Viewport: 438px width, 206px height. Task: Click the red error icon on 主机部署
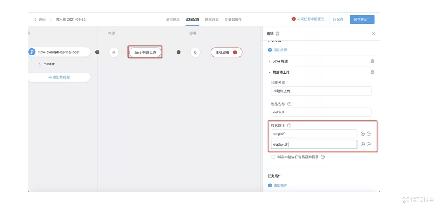[x=235, y=52]
